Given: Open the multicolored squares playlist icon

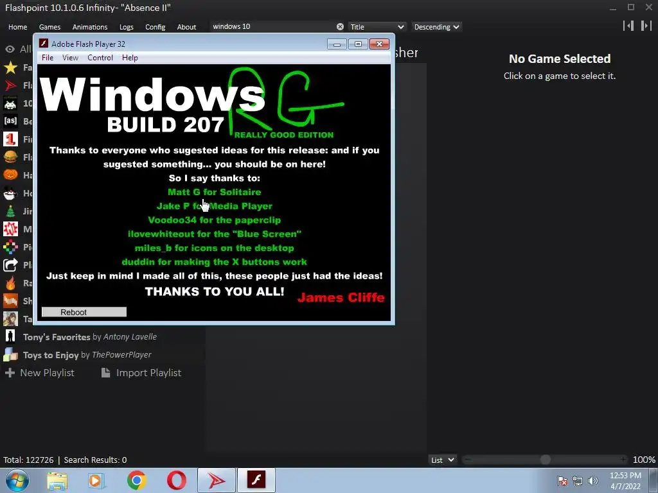Looking at the screenshot, I should (10, 247).
